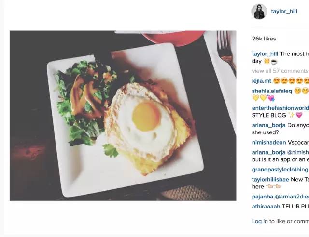The image size is (309, 237).
Task: Visit enterthefashionworld commenter profile
Action: click(x=281, y=108)
